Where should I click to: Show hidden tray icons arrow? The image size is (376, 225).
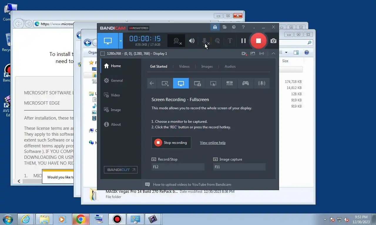[325, 219]
